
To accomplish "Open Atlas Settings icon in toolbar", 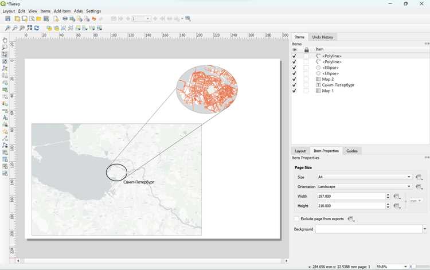I will [x=188, y=19].
